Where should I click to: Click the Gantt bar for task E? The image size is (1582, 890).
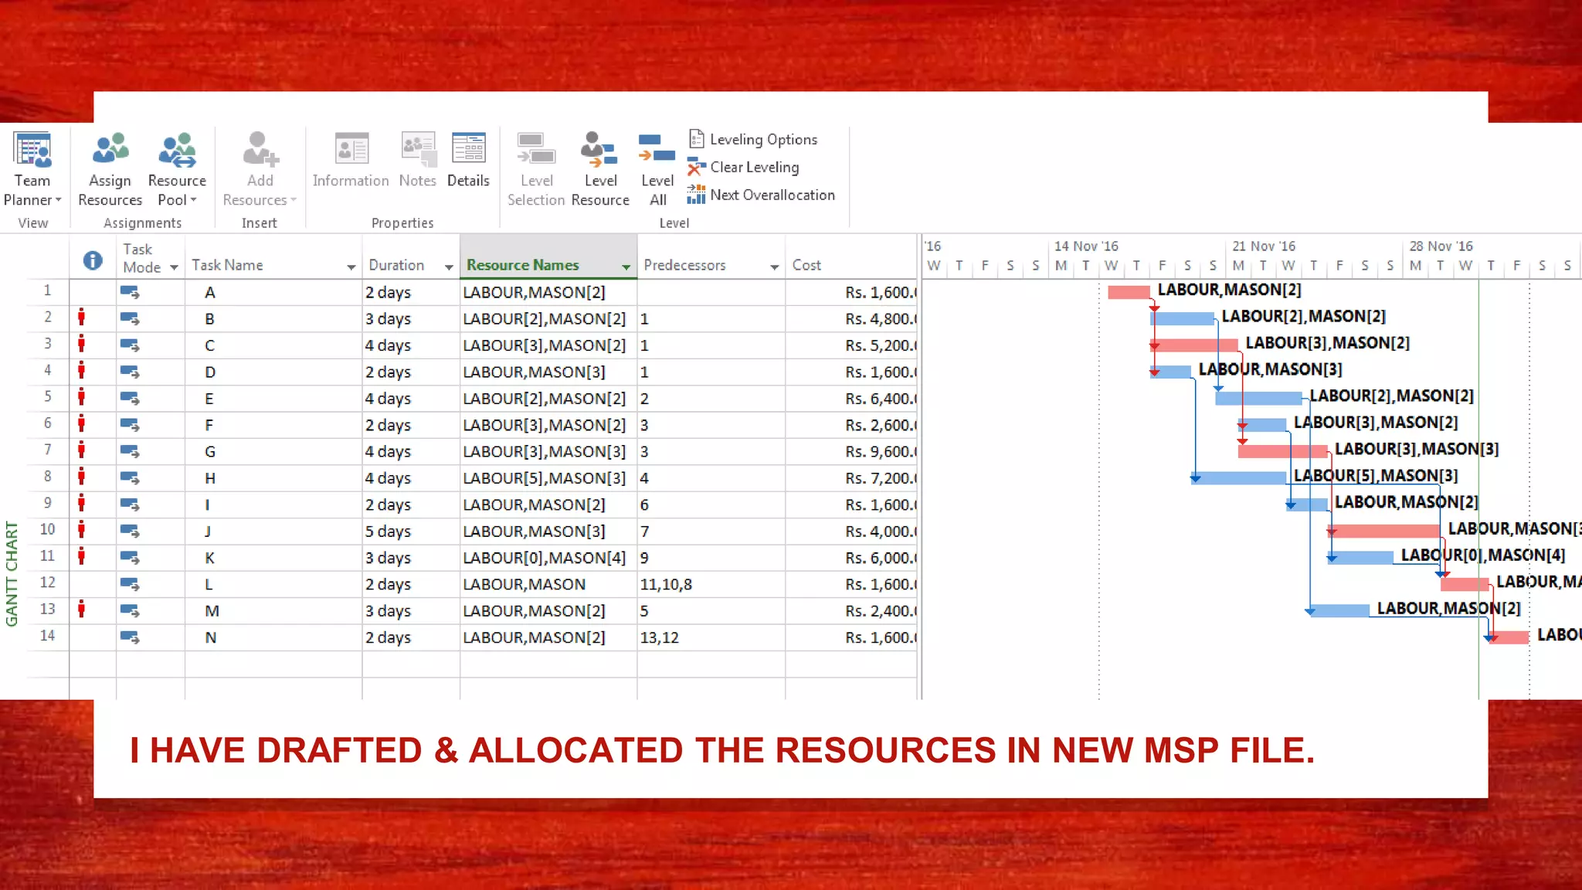tap(1258, 399)
